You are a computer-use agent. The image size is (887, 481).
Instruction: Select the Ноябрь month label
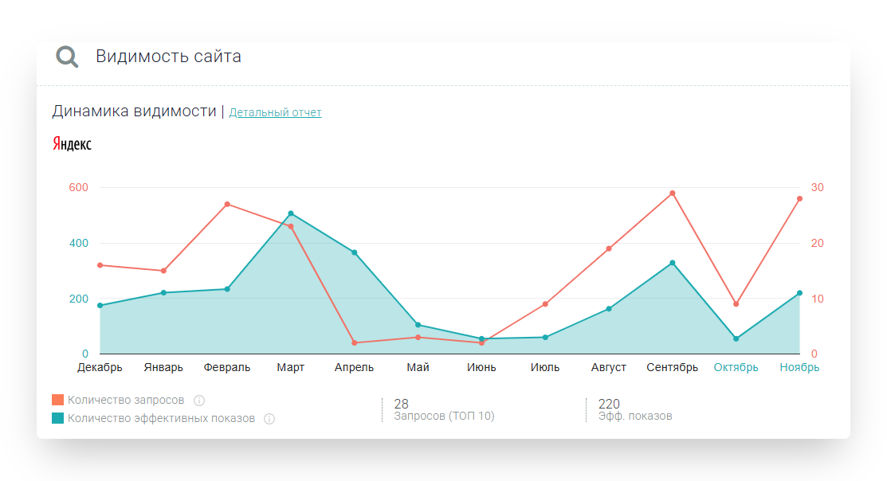click(x=799, y=368)
